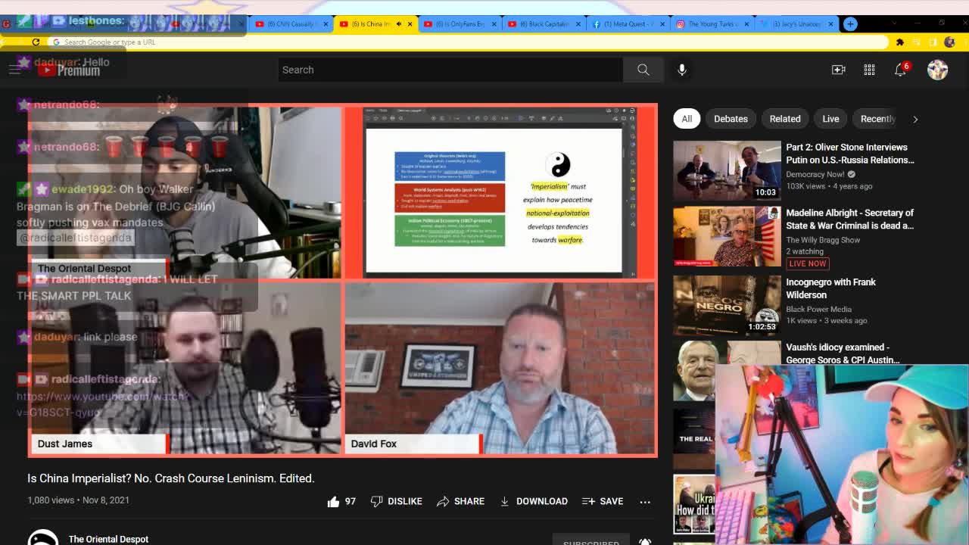The height and width of the screenshot is (545, 969).
Task: Select the Related filter chip
Action: click(x=785, y=118)
